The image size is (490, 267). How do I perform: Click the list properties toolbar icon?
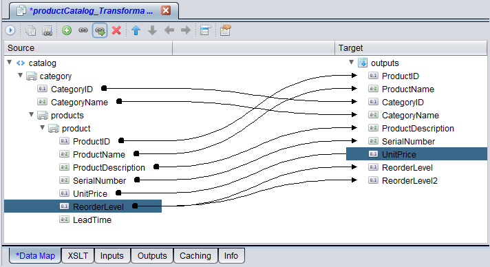click(x=205, y=30)
